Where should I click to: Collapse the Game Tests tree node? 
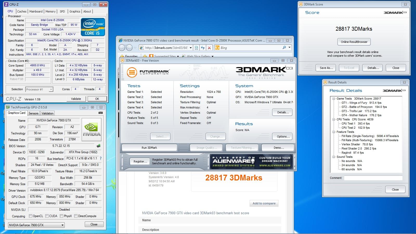coord(334,99)
